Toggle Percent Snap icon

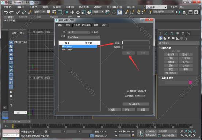click(x=138, y=12)
